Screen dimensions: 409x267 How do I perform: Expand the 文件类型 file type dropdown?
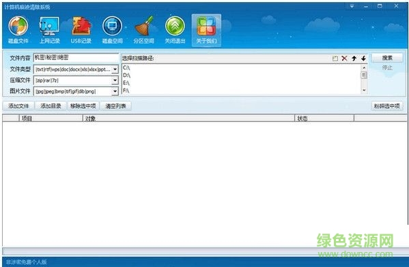(x=115, y=69)
